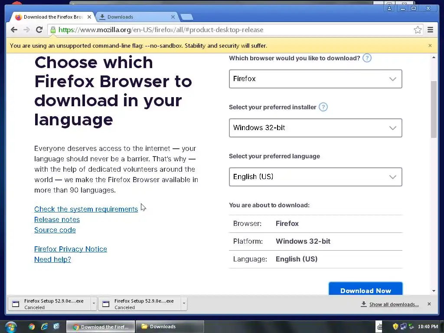Viewport: 444px width, 333px height.
Task: Click the scrollbar down arrow
Action: pyautogui.click(x=434, y=291)
